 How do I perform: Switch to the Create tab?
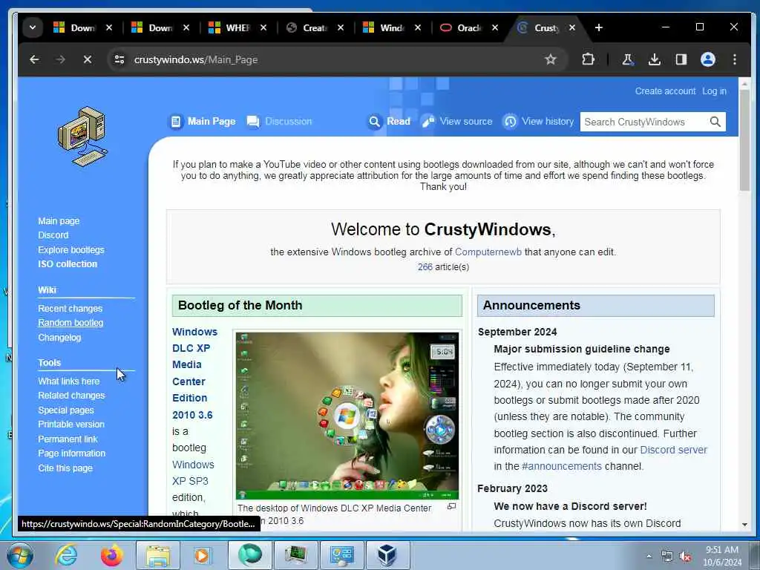tap(307, 27)
